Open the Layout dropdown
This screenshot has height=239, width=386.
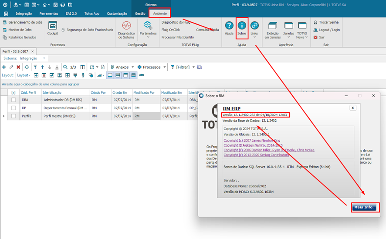(x=24, y=75)
